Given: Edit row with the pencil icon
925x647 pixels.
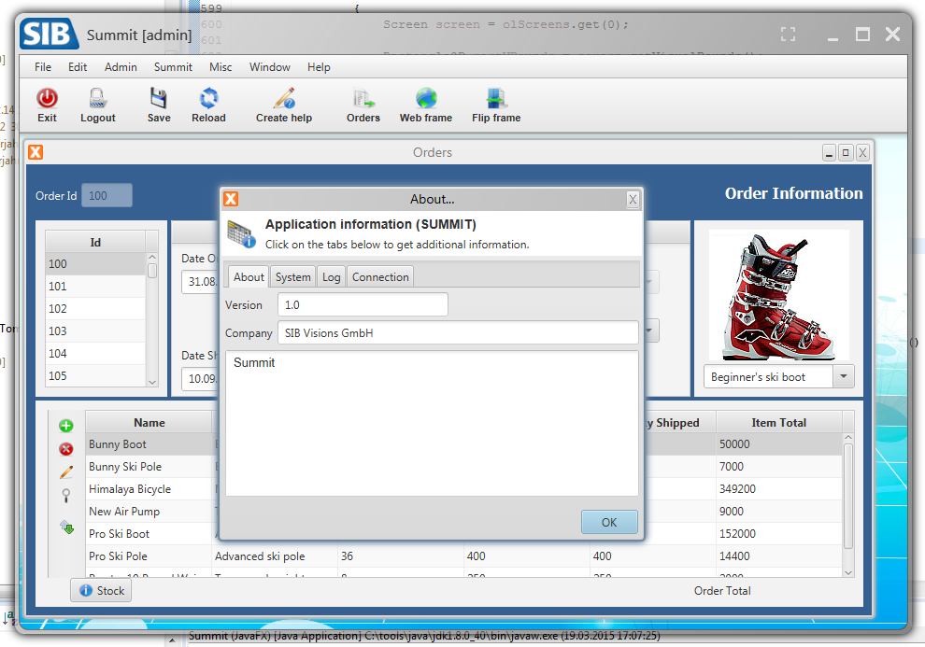Looking at the screenshot, I should pyautogui.click(x=66, y=472).
